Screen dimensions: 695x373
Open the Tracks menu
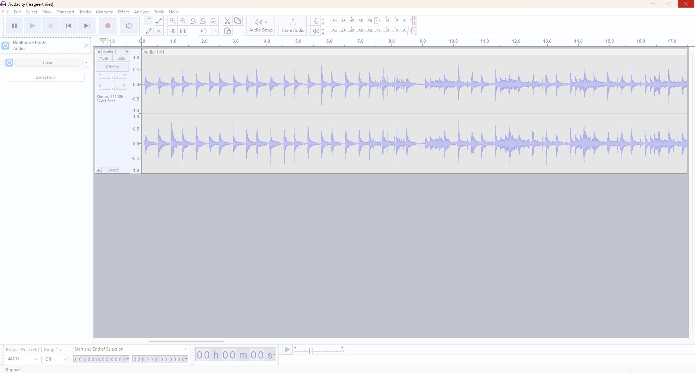pos(85,12)
